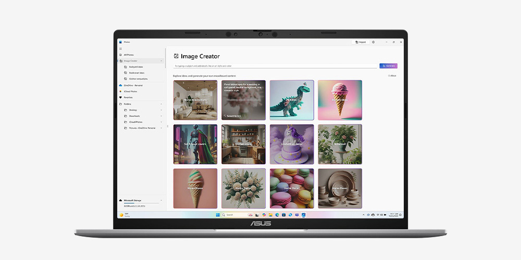Click the taskbar Search box
The height and width of the screenshot is (260, 521).
pos(232,215)
